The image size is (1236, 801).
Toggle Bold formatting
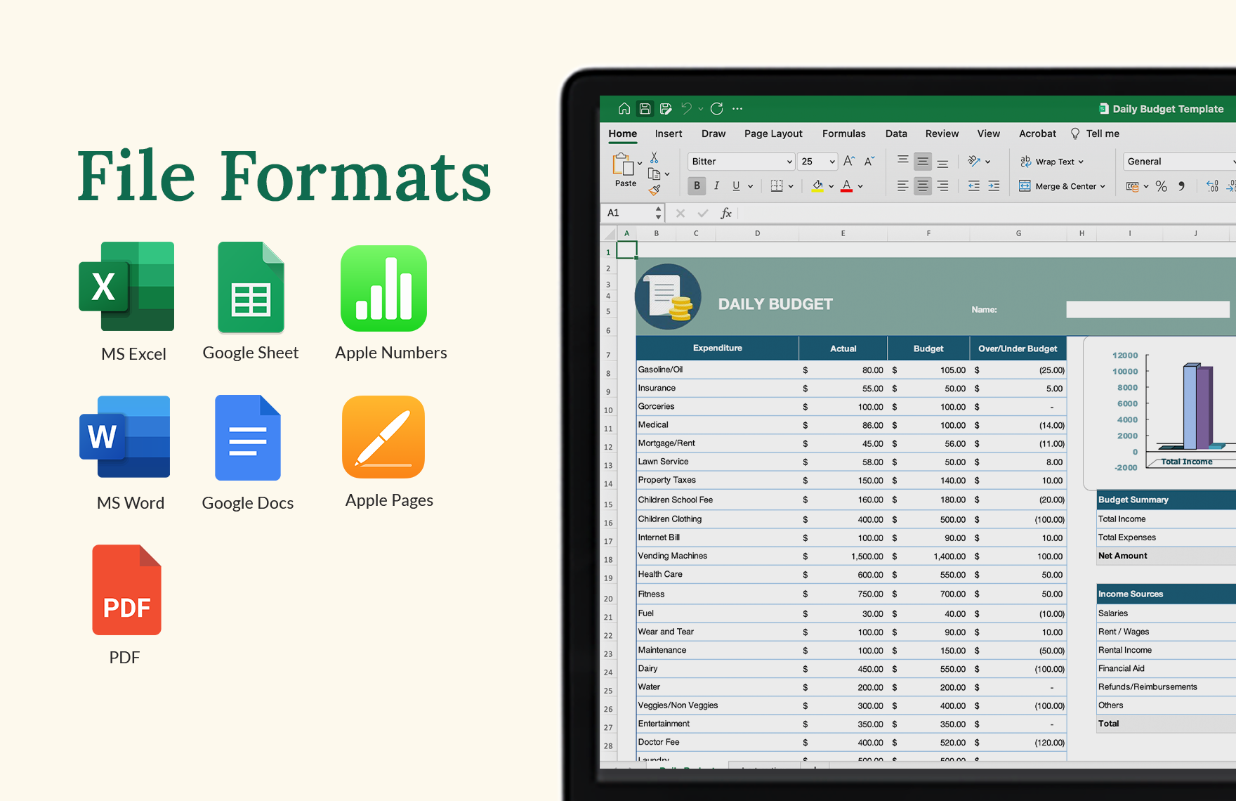click(x=697, y=185)
